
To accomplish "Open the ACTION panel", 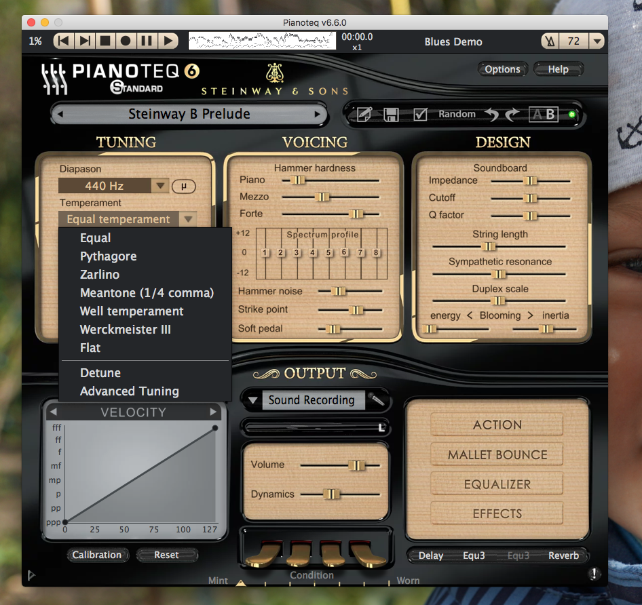I will (x=497, y=425).
